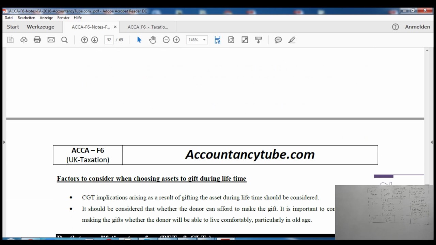Click the fit full page icon
436x245 pixels.
click(x=231, y=40)
